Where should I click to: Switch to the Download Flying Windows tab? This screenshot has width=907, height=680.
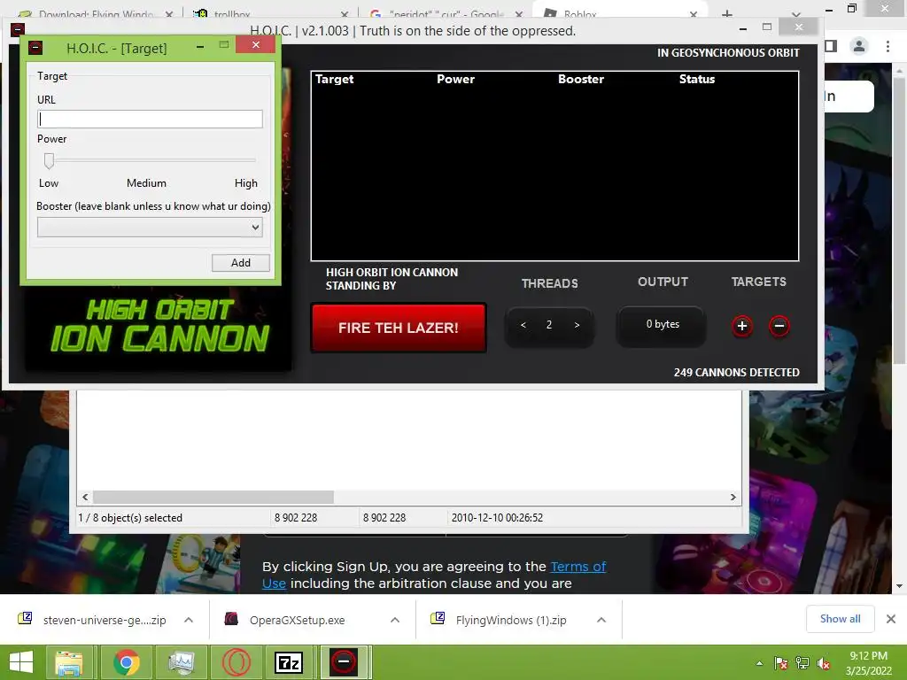[x=96, y=12]
